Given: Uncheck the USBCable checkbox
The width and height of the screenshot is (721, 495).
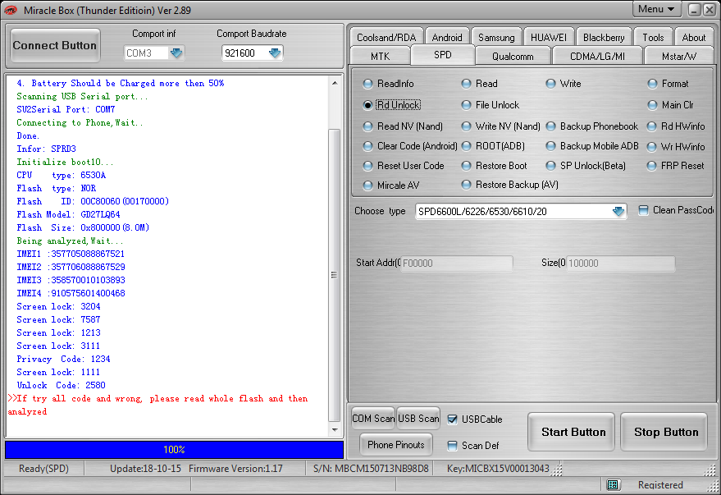Looking at the screenshot, I should click(453, 419).
